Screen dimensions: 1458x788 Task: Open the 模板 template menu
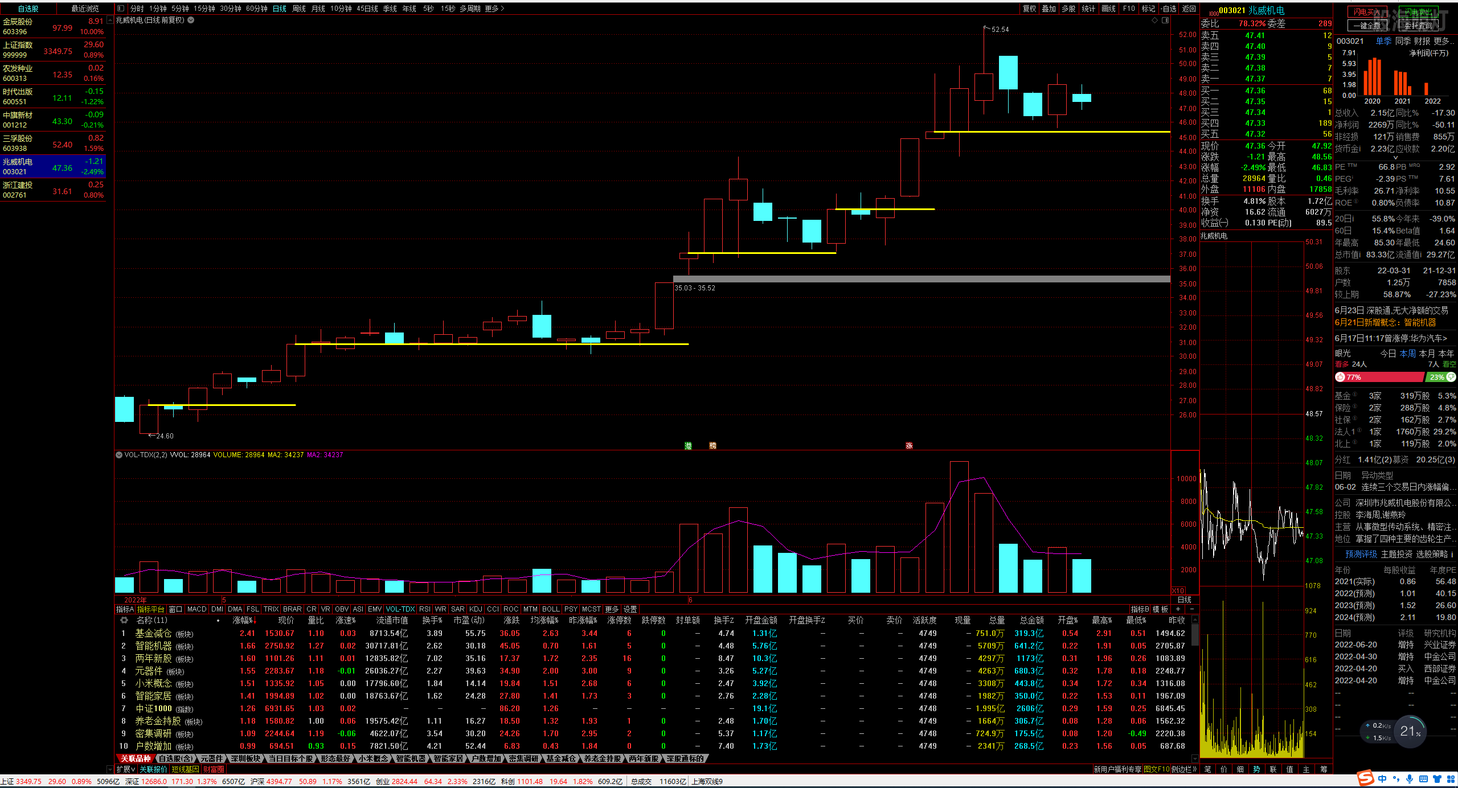pyautogui.click(x=1161, y=609)
